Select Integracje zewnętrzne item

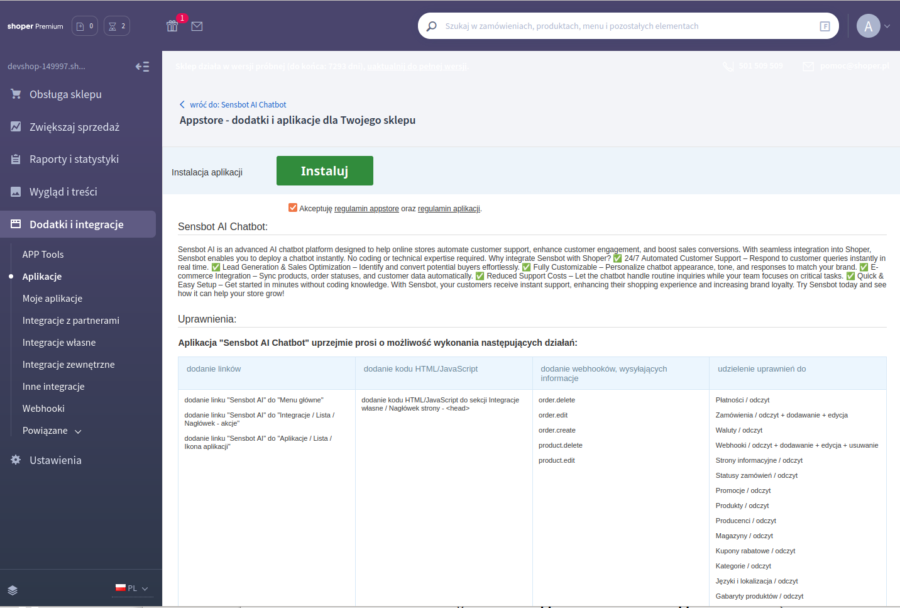pyautogui.click(x=69, y=364)
